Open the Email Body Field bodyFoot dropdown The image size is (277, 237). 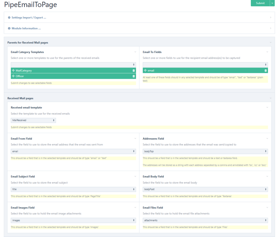pos(205,189)
